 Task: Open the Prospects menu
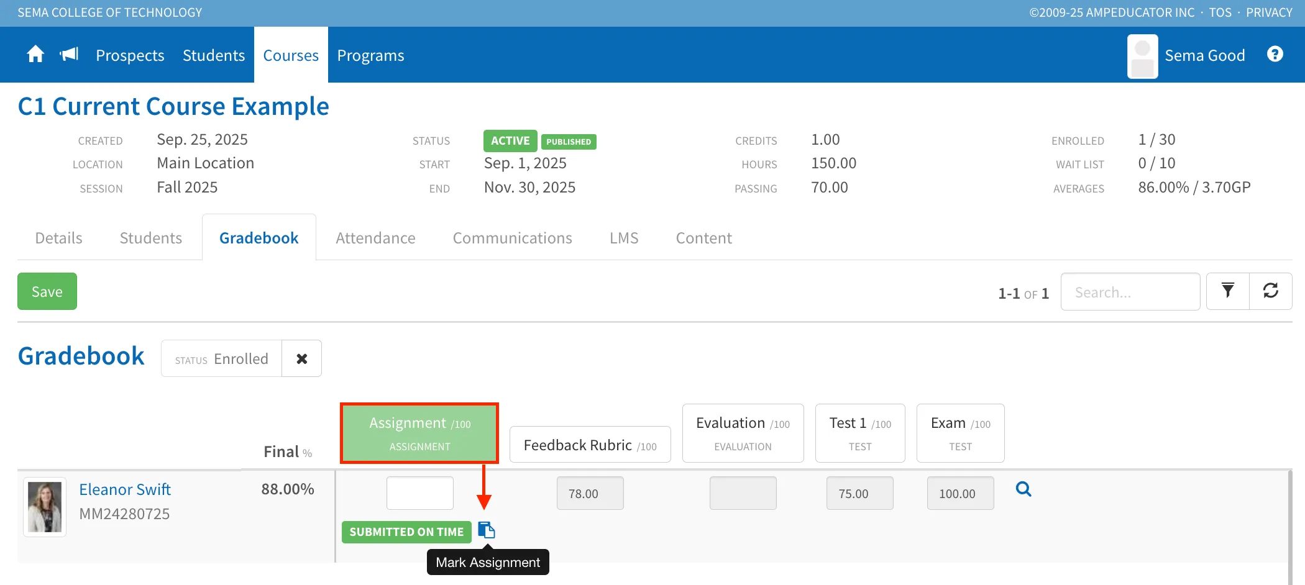pyautogui.click(x=130, y=55)
